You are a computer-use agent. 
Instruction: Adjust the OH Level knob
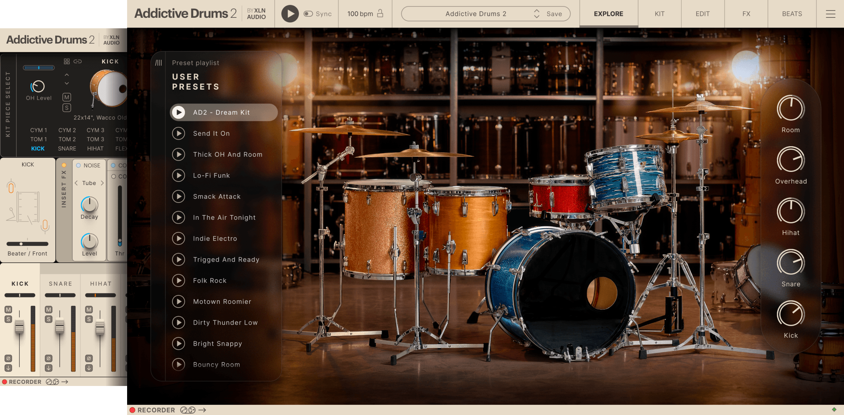38,86
